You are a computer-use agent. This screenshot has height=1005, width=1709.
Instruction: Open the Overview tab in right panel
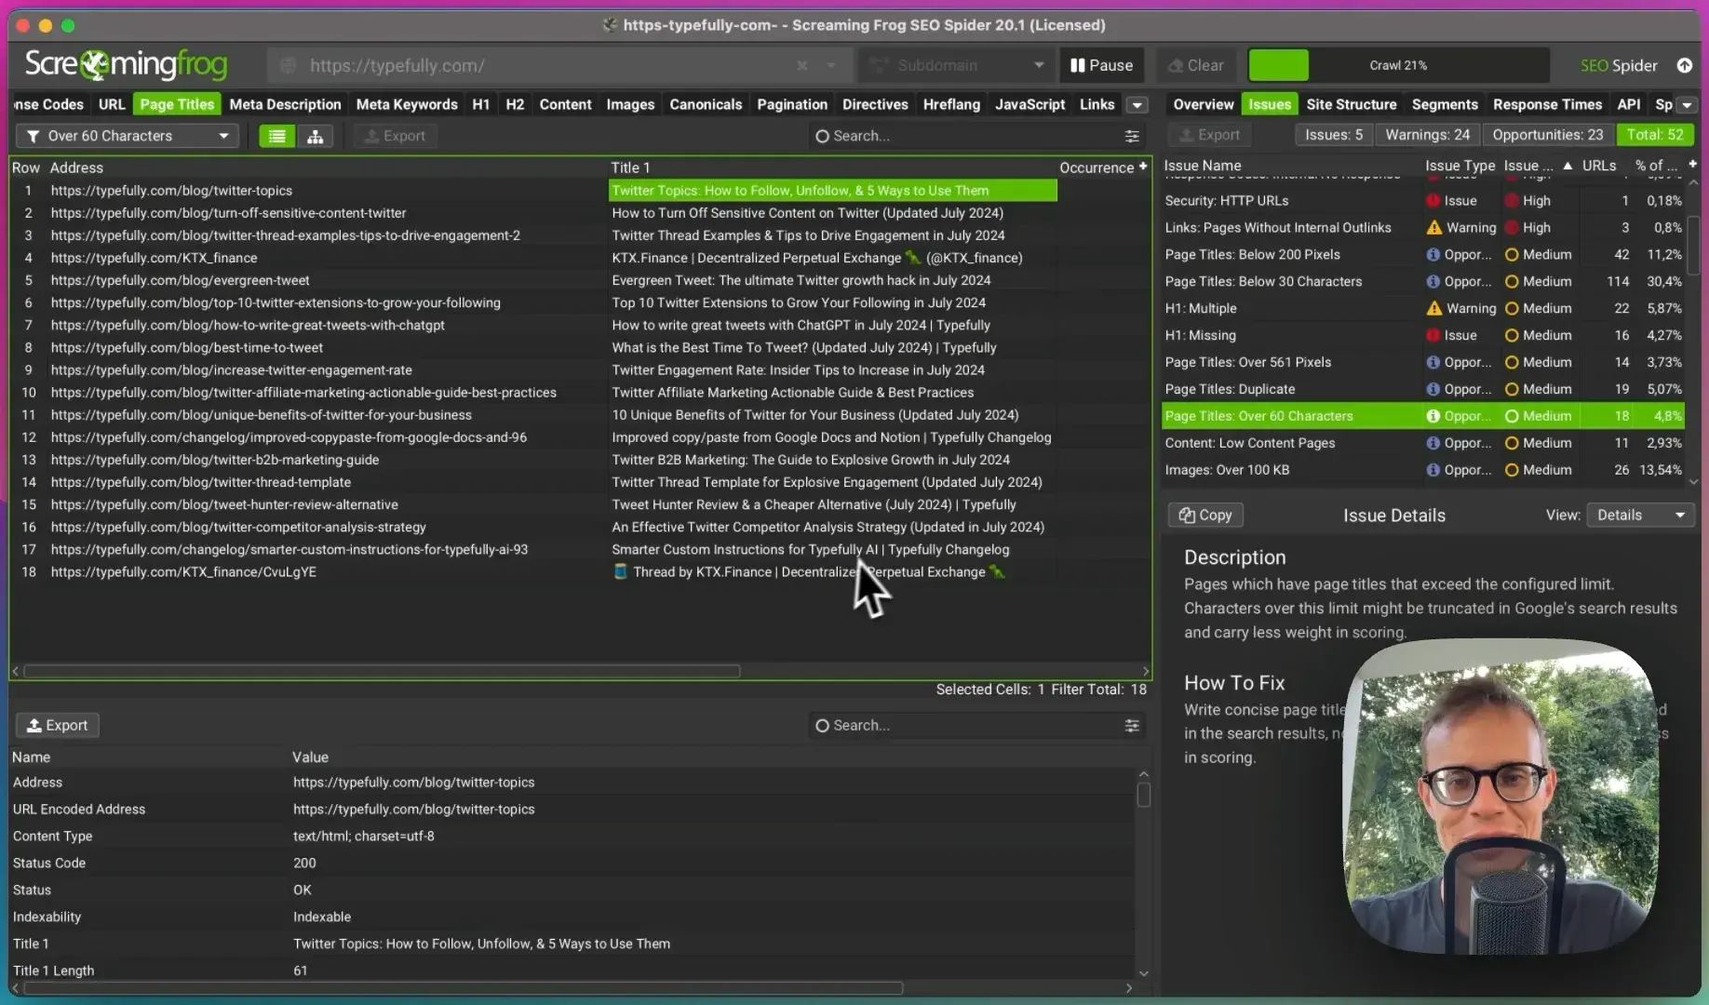[1203, 104]
